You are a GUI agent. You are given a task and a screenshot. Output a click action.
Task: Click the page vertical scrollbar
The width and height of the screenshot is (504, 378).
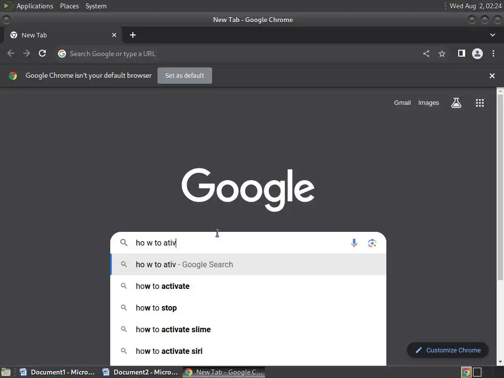tap(500, 188)
